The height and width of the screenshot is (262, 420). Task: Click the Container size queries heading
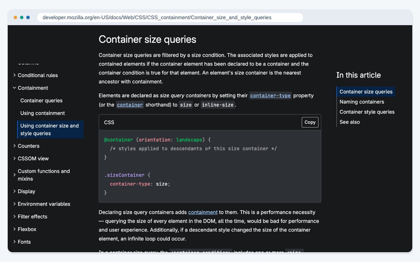coord(147,39)
